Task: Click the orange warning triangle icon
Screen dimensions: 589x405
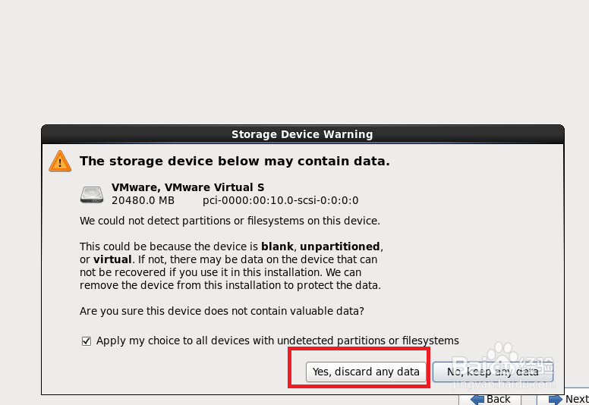Action: point(59,161)
